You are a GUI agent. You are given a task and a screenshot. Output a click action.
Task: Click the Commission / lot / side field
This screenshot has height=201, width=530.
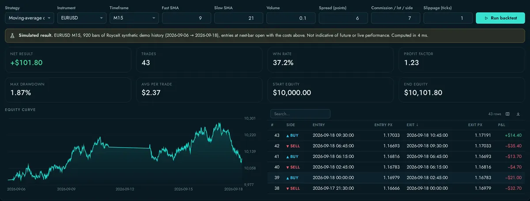pyautogui.click(x=395, y=18)
